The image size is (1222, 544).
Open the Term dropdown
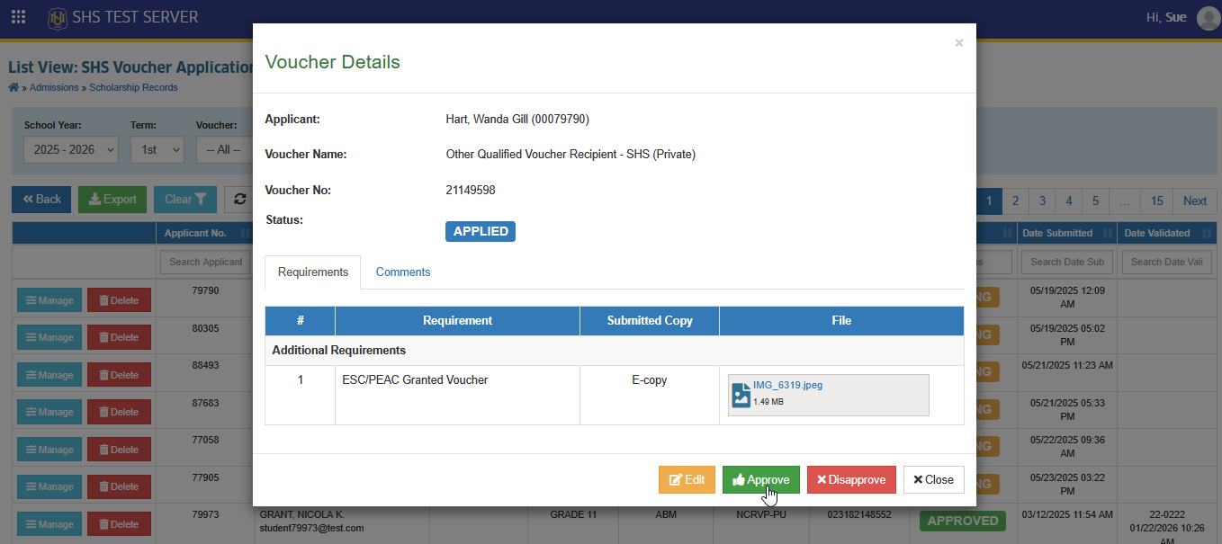pos(157,150)
